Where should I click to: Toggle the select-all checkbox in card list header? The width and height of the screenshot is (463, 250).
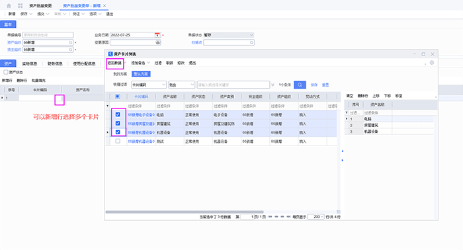click(118, 97)
